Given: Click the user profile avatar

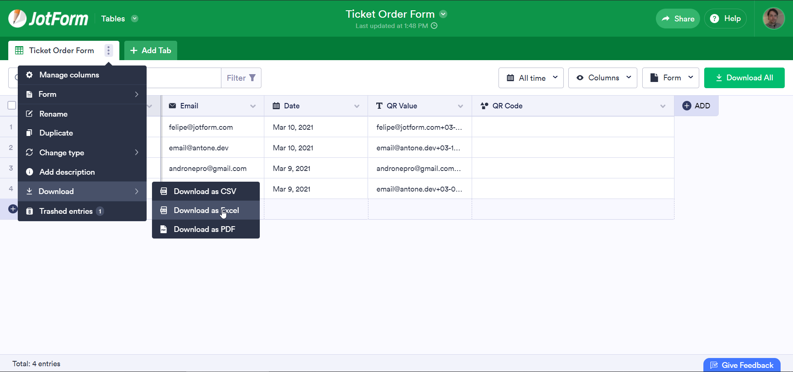Looking at the screenshot, I should [773, 19].
